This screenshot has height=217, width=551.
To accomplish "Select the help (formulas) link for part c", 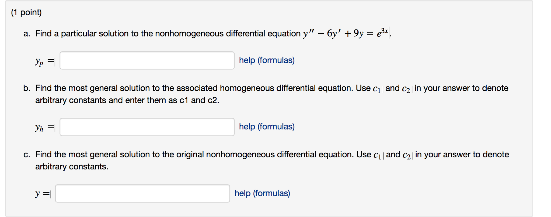I will click(262, 193).
